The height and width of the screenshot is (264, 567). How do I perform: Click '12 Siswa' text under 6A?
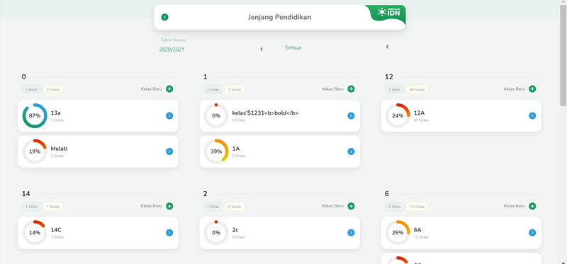click(x=420, y=237)
